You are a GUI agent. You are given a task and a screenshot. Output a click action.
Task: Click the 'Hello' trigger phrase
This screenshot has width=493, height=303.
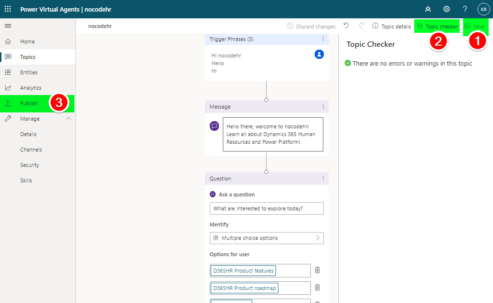click(x=217, y=63)
